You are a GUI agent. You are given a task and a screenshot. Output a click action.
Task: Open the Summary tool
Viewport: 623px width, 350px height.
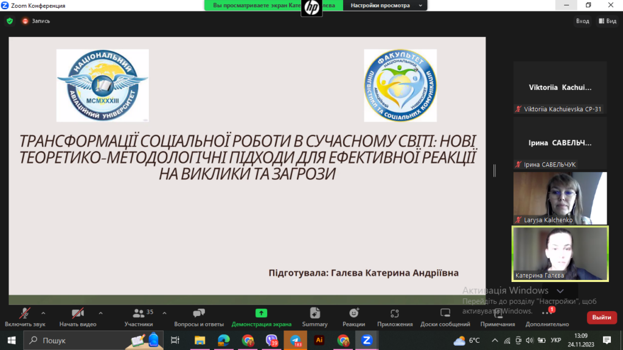(x=315, y=315)
